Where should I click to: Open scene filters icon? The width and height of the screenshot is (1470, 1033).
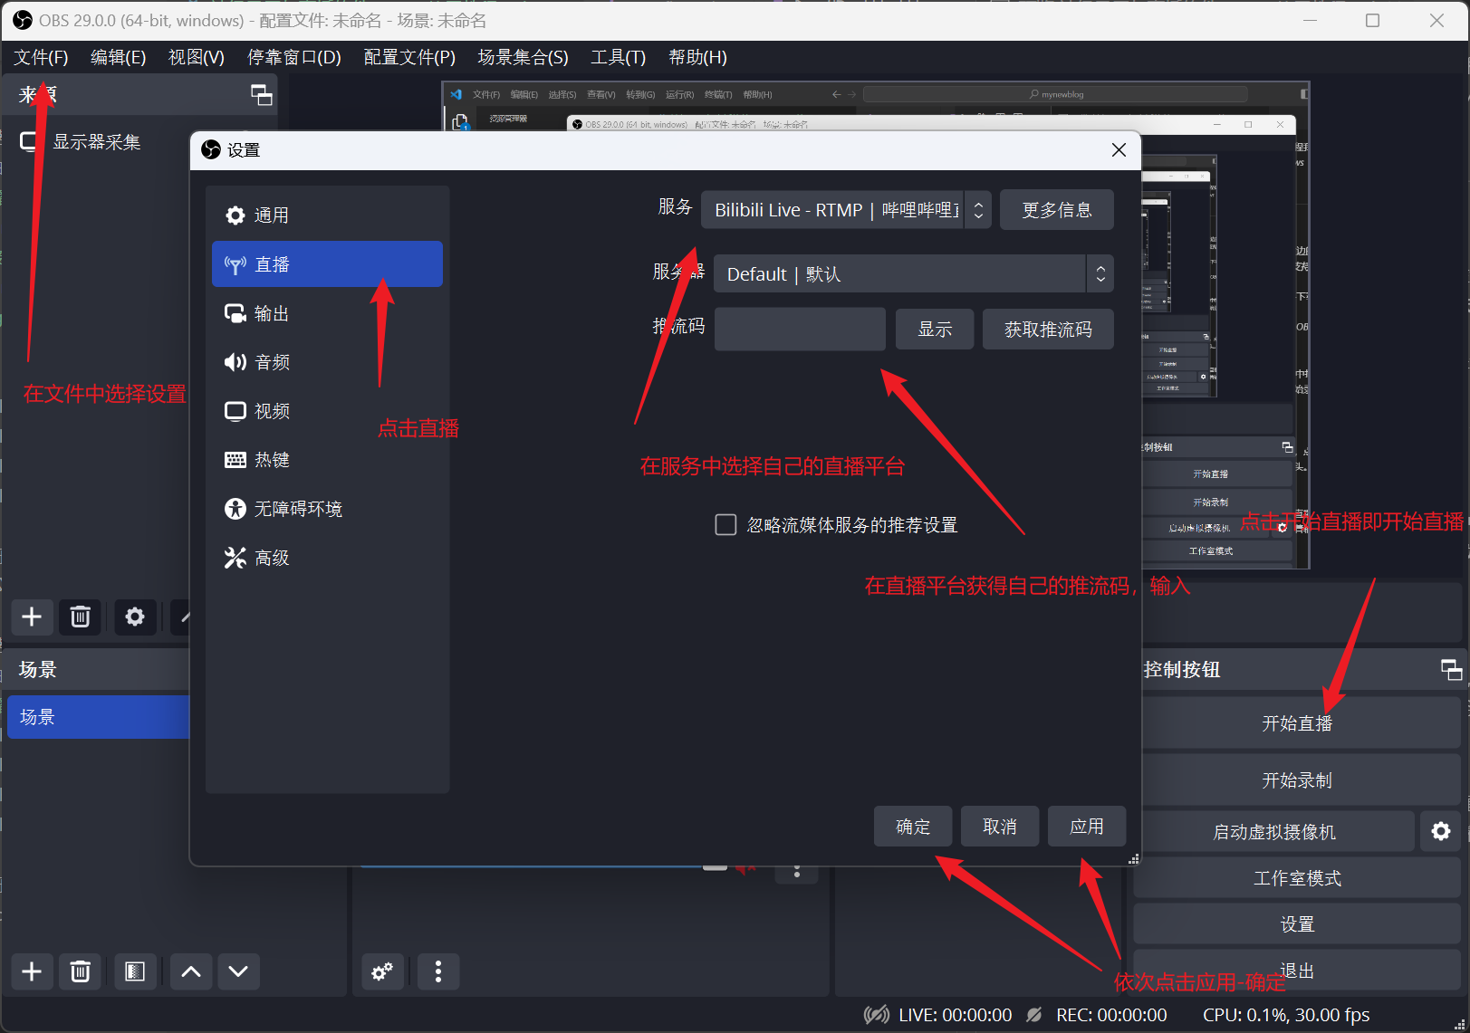[x=135, y=971]
